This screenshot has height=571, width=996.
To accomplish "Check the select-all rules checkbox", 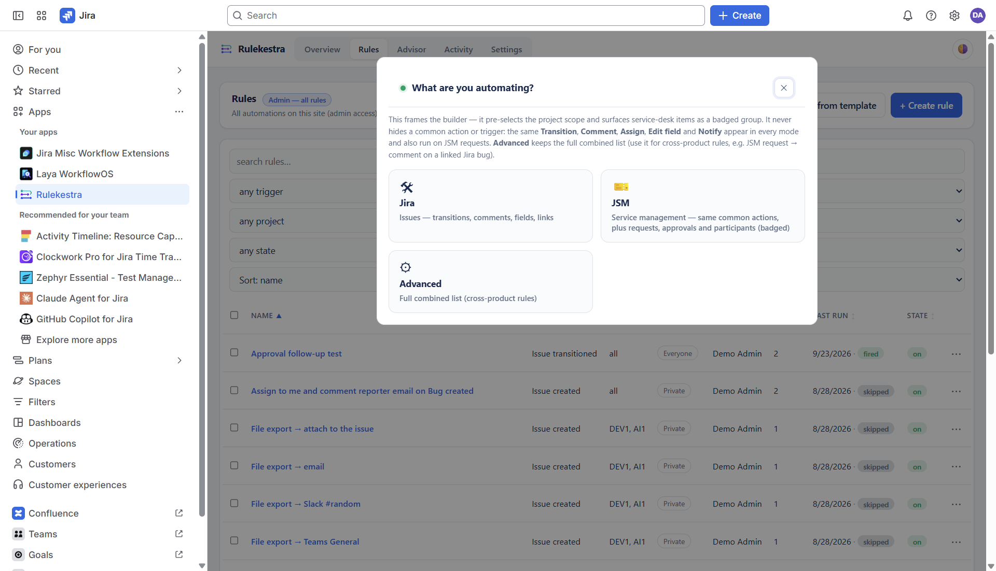I will pos(234,315).
